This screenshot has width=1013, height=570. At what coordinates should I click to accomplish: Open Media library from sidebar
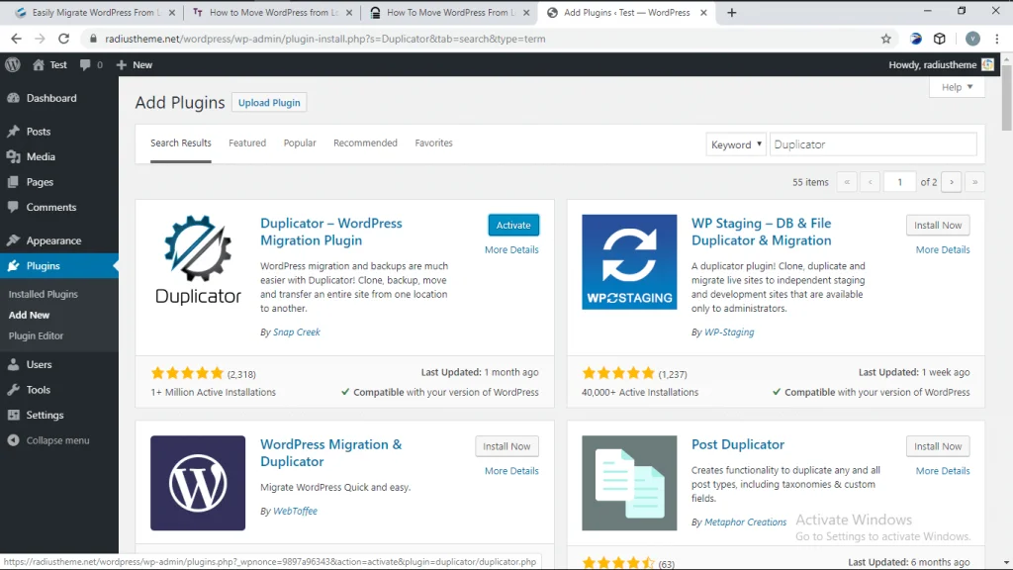[x=41, y=156]
